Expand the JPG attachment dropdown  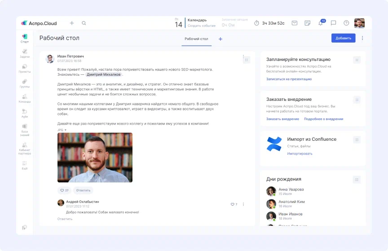coord(62,130)
